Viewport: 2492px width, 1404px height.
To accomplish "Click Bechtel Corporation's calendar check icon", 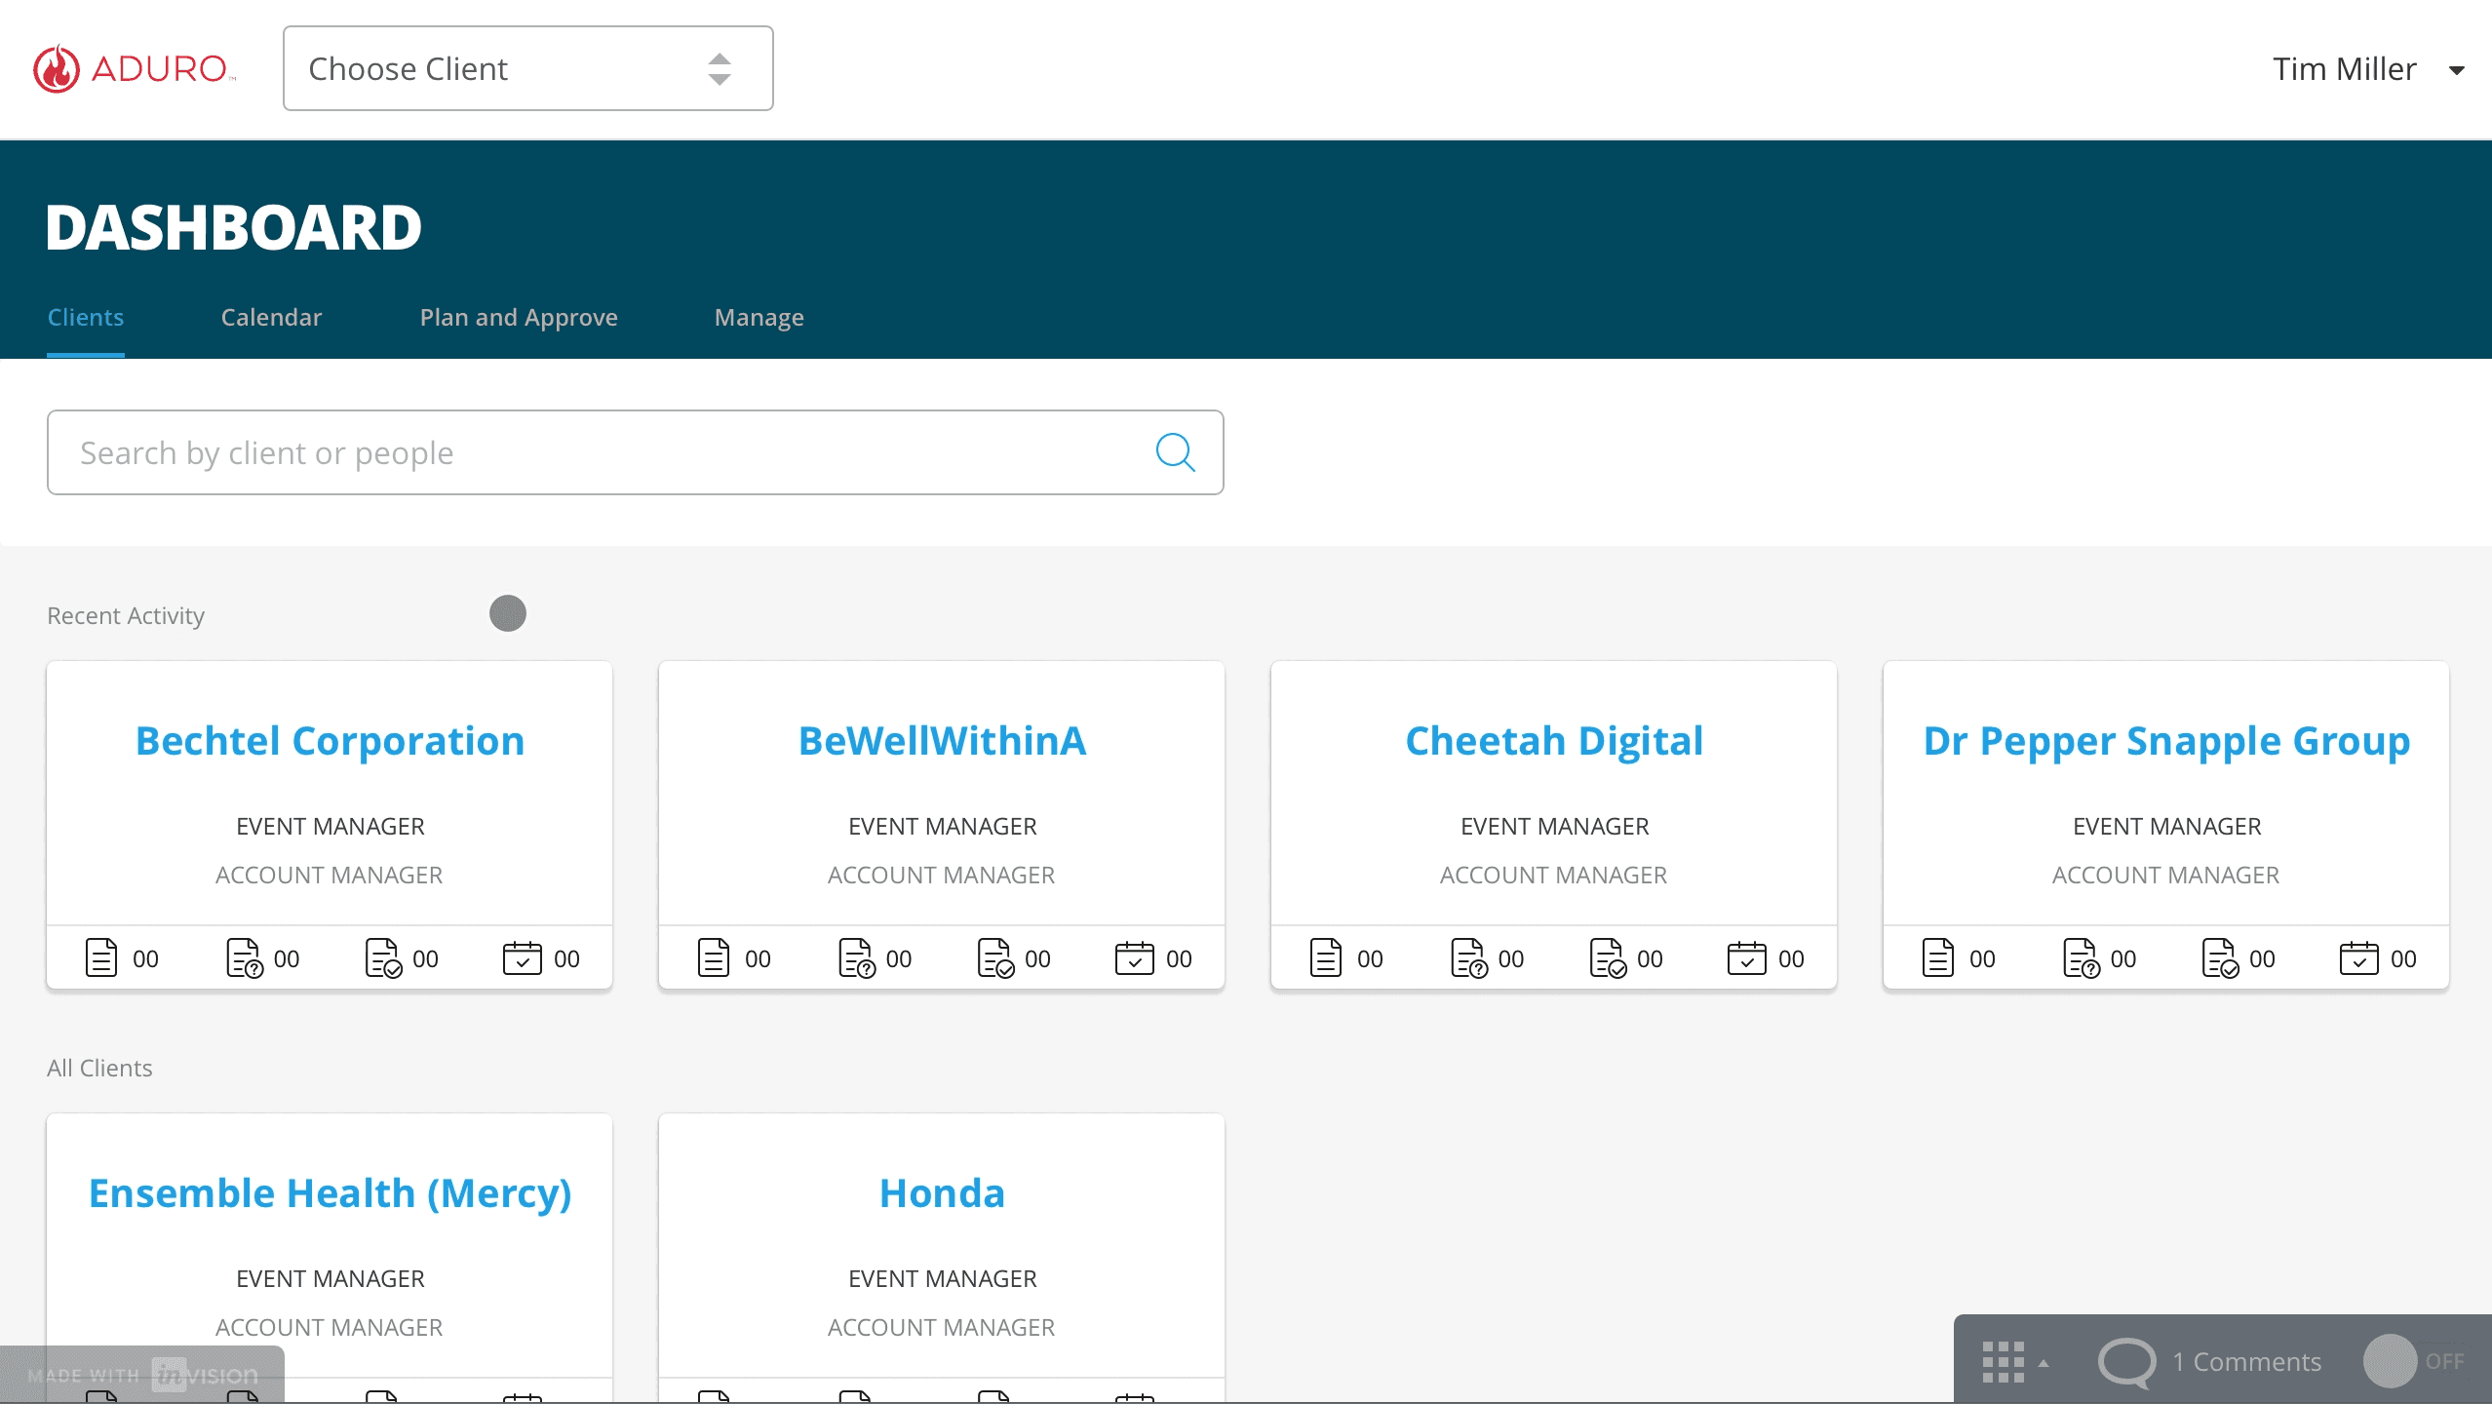I will (x=522, y=957).
